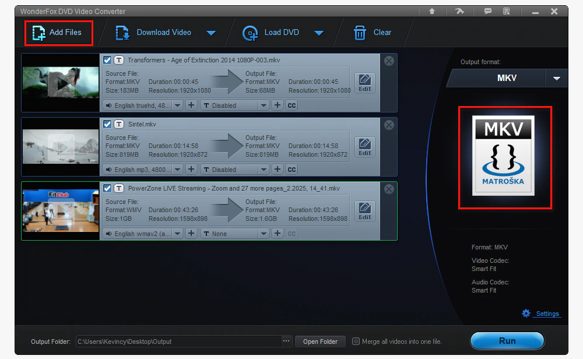Toggle CC closed captions for Sintel.mkv
Screen dimensions: 583x359
click(292, 170)
